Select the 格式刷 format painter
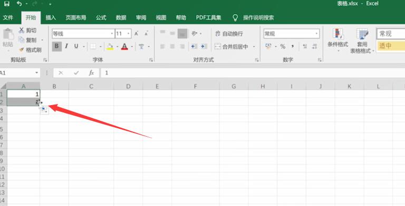This screenshot has height=206, width=405. tap(30, 50)
